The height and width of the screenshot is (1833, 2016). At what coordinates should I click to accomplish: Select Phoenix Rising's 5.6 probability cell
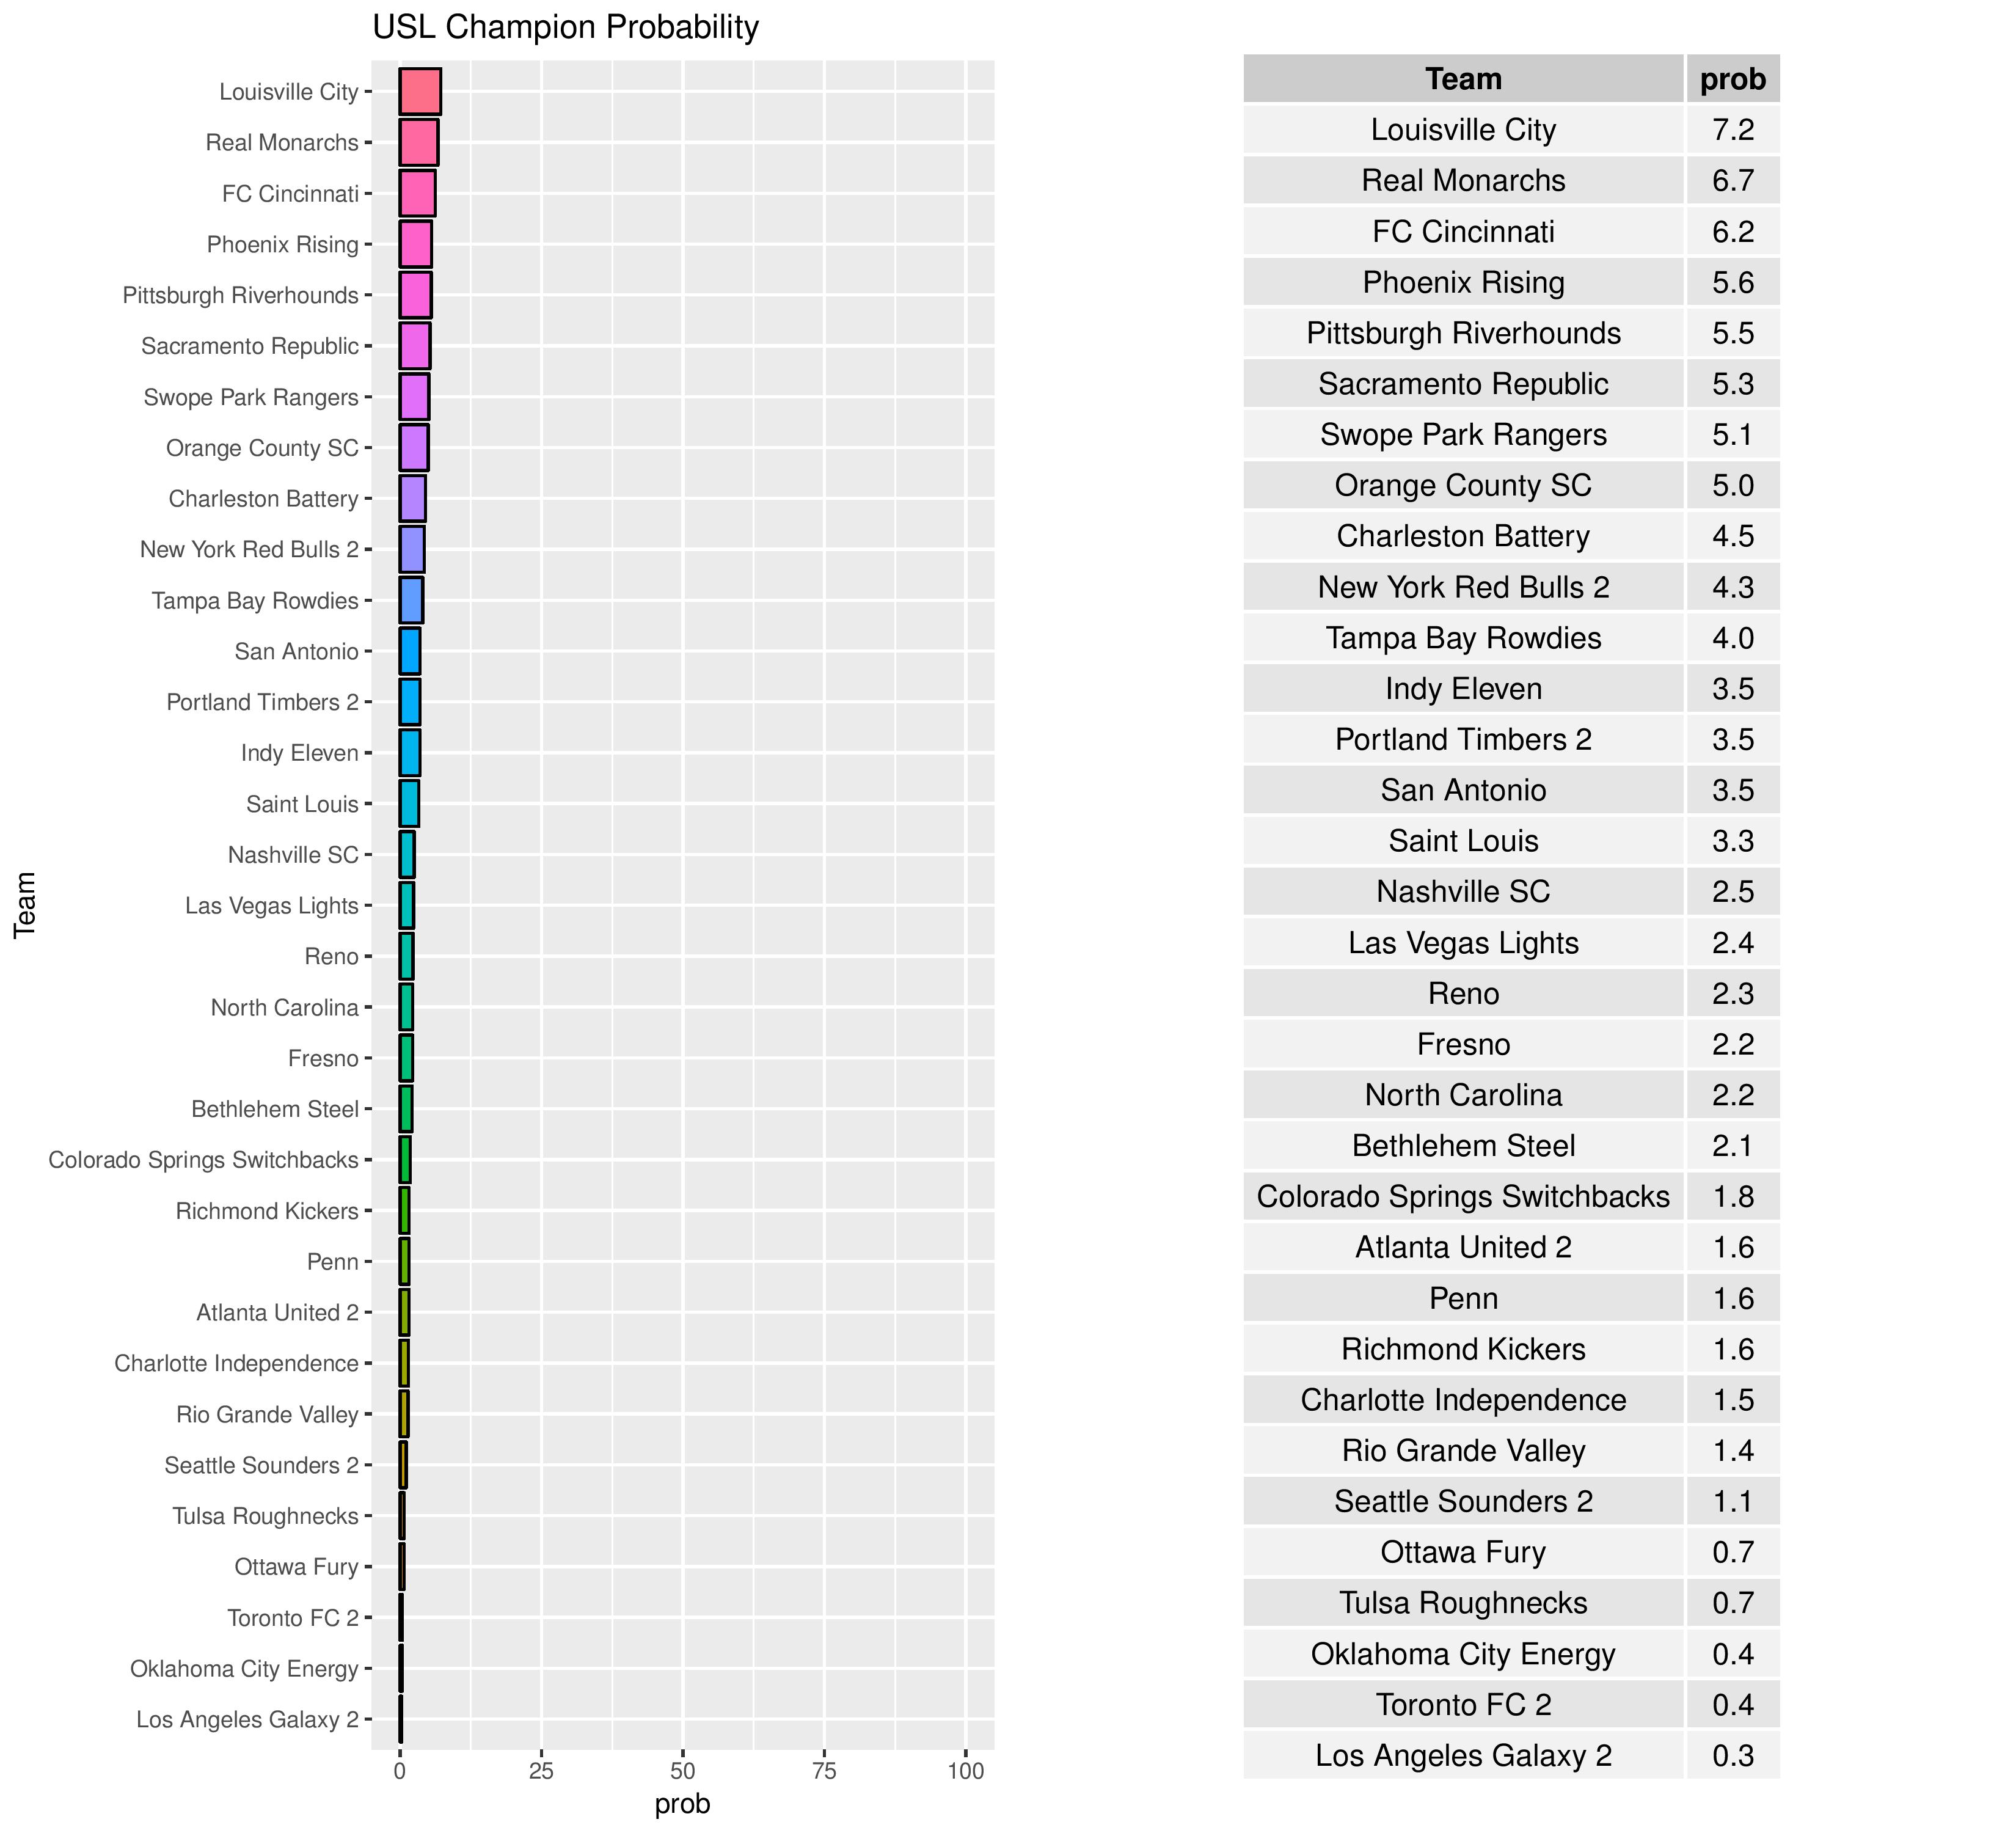tap(1732, 283)
